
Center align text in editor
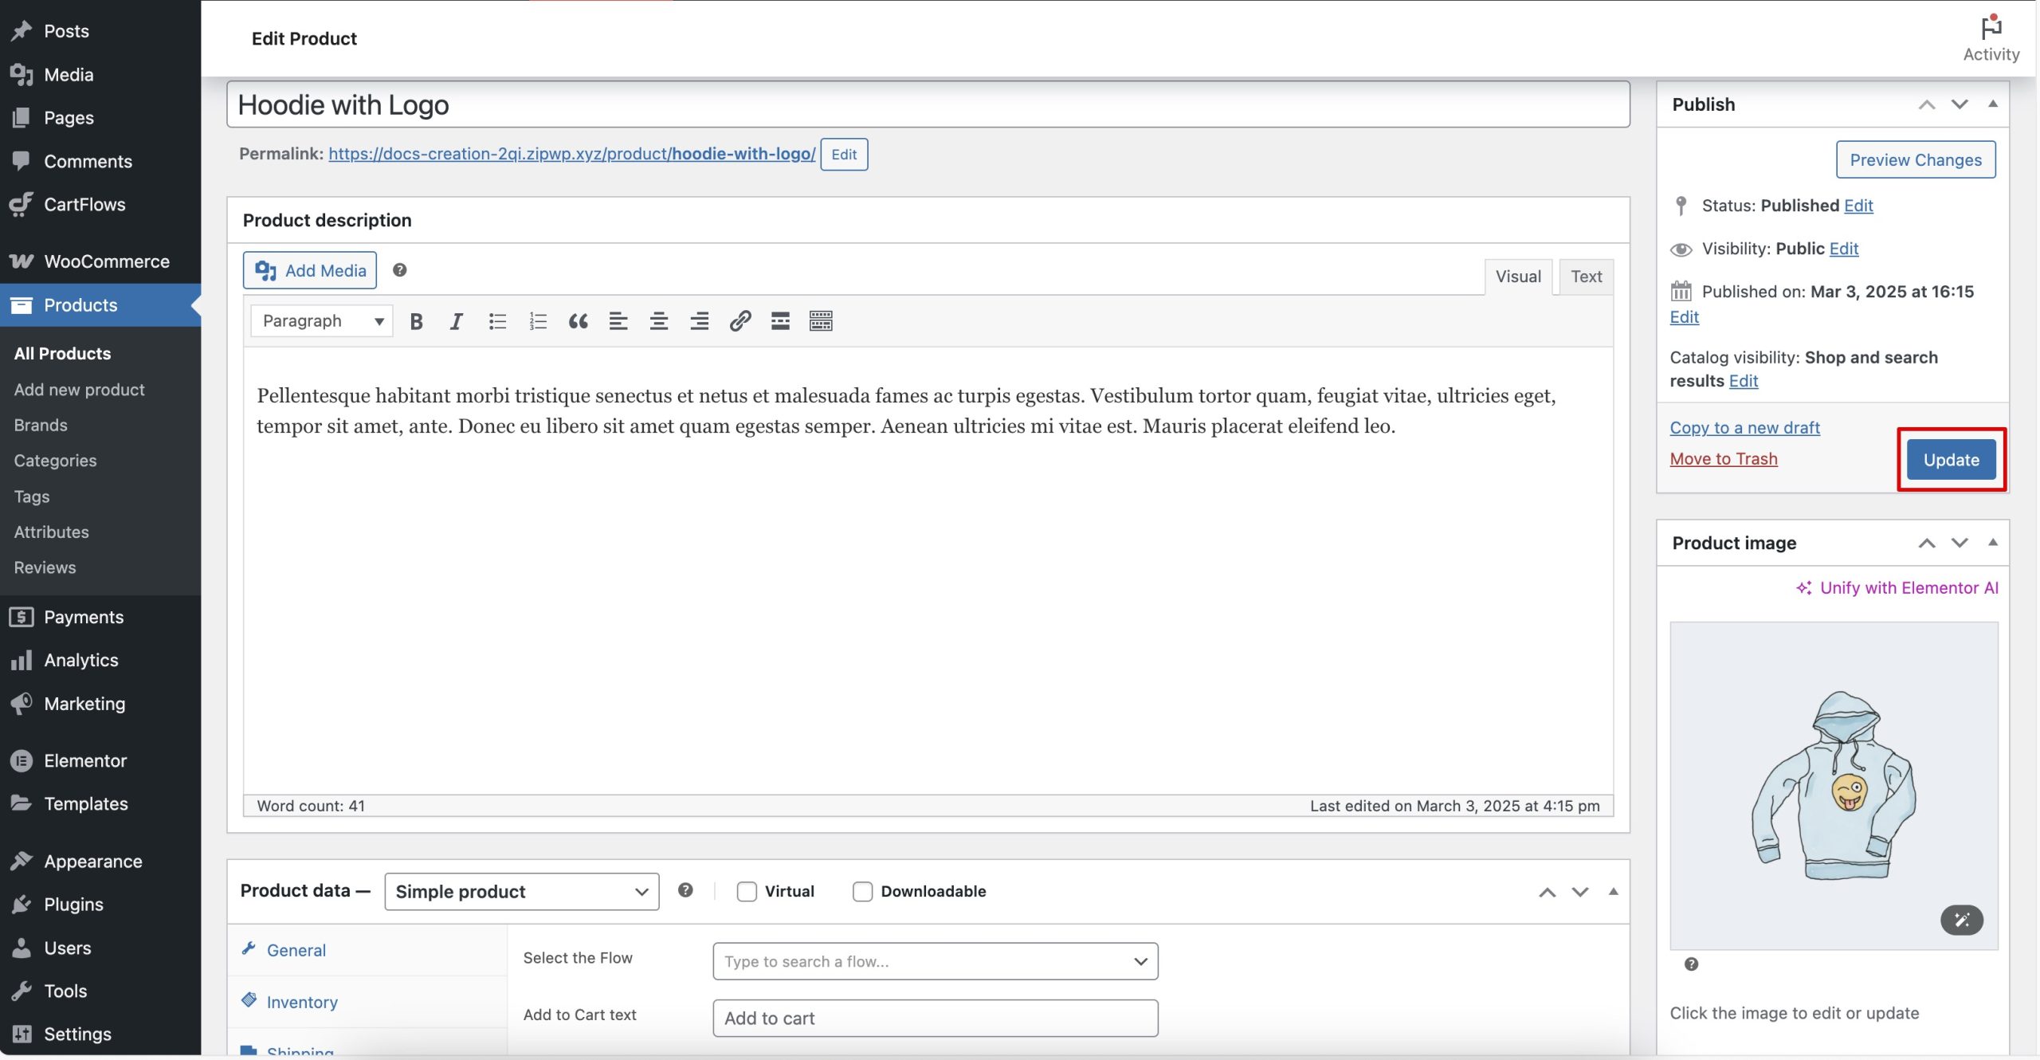click(x=658, y=321)
